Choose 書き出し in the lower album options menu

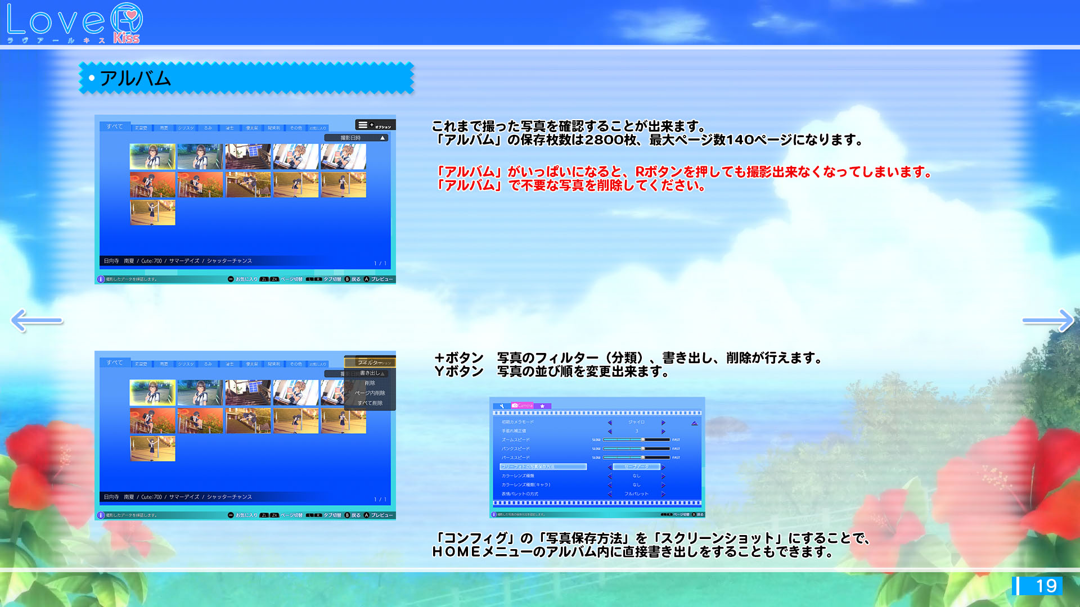click(x=370, y=373)
